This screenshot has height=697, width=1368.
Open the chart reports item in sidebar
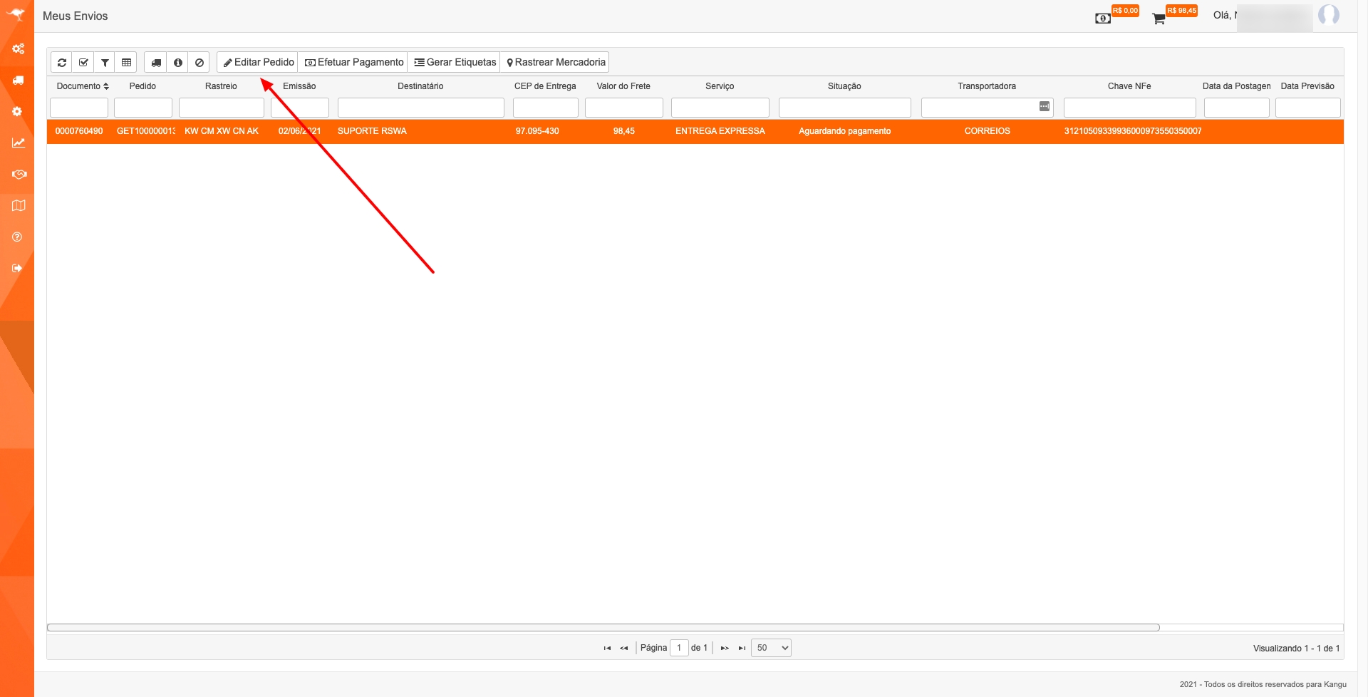18,143
